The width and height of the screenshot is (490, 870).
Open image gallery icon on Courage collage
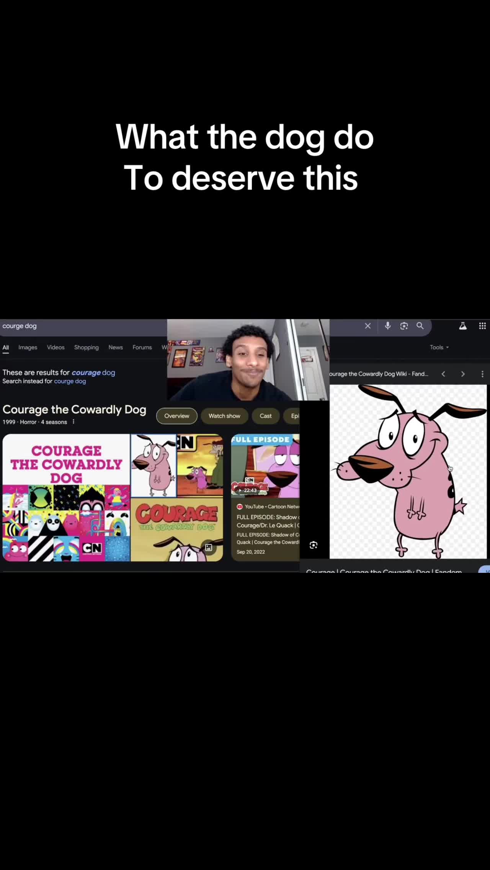209,547
